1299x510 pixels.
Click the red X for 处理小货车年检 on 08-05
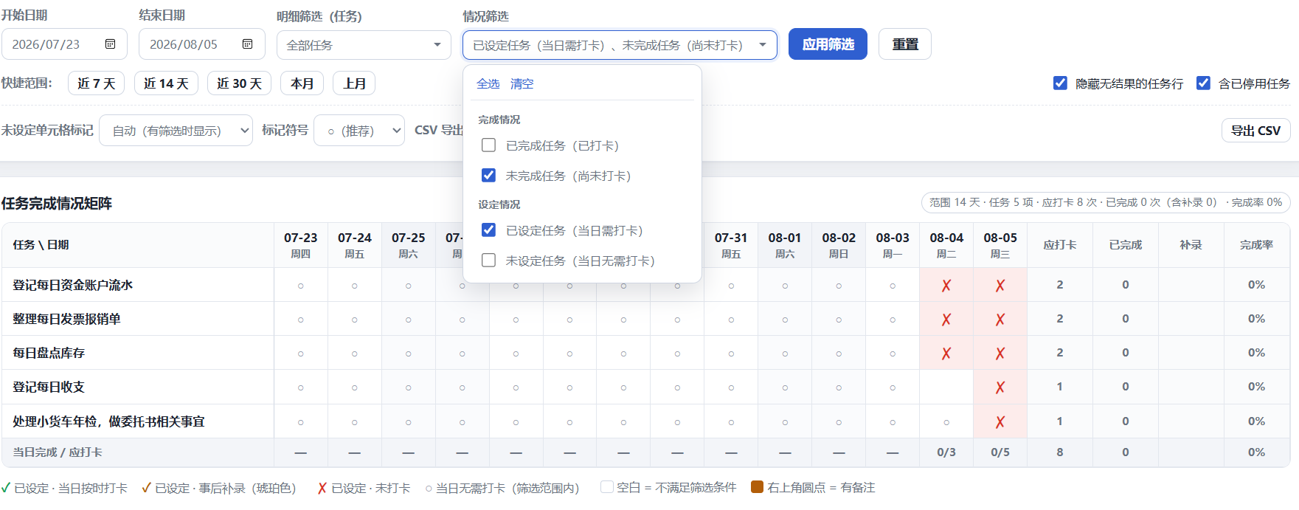point(1000,422)
